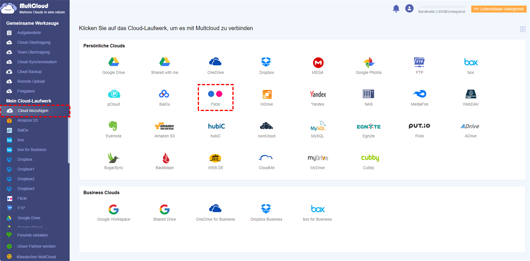530x261 pixels.
Task: Choose OneDrive for Business icon
Action: pos(215,209)
